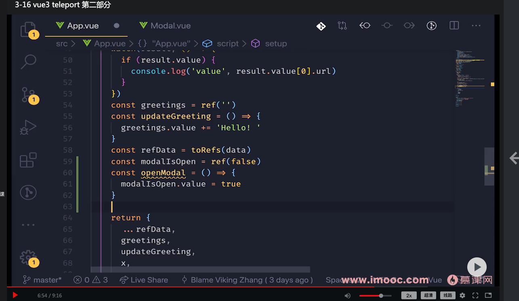Click the diamond git icon in editor toolbar
519x301 pixels.
tap(321, 26)
